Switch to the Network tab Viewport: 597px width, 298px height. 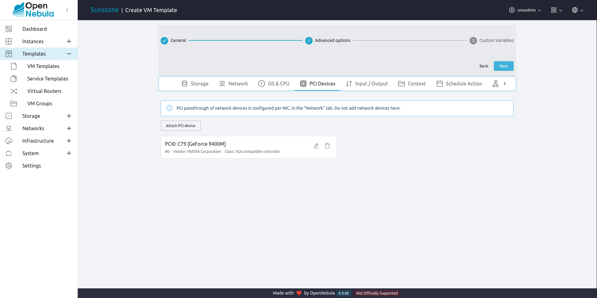coord(233,84)
